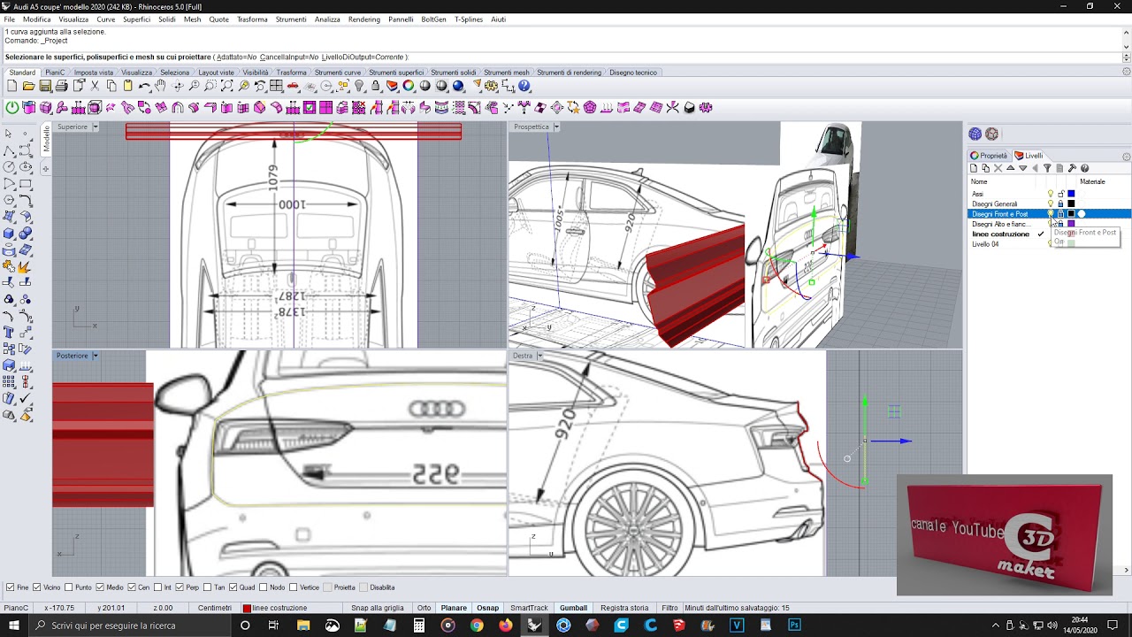This screenshot has height=637, width=1132.
Task: Open the Superfici menu
Action: click(136, 19)
